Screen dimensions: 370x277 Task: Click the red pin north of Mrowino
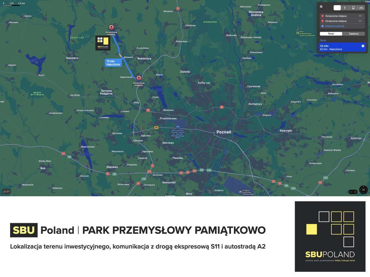pos(111,27)
